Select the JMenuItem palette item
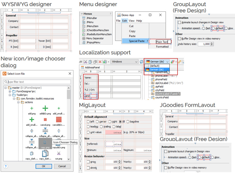 tap(90, 26)
